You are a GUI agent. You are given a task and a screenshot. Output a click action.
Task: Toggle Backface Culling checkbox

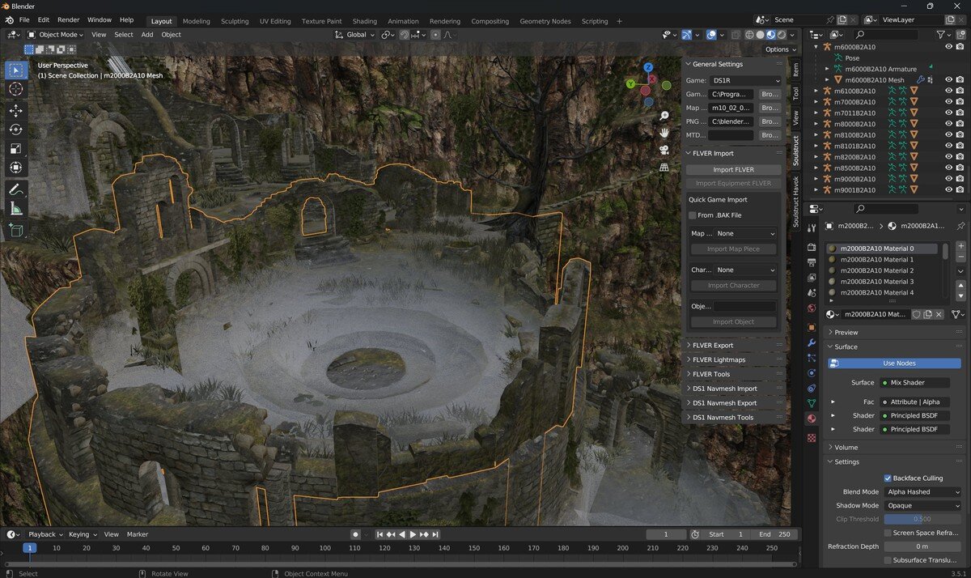pyautogui.click(x=888, y=478)
